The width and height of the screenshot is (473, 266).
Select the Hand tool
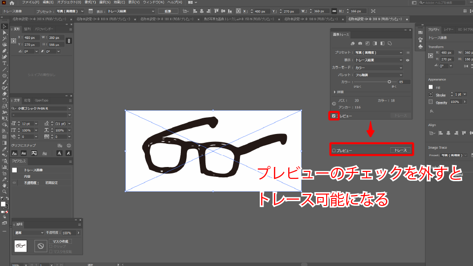[4, 186]
